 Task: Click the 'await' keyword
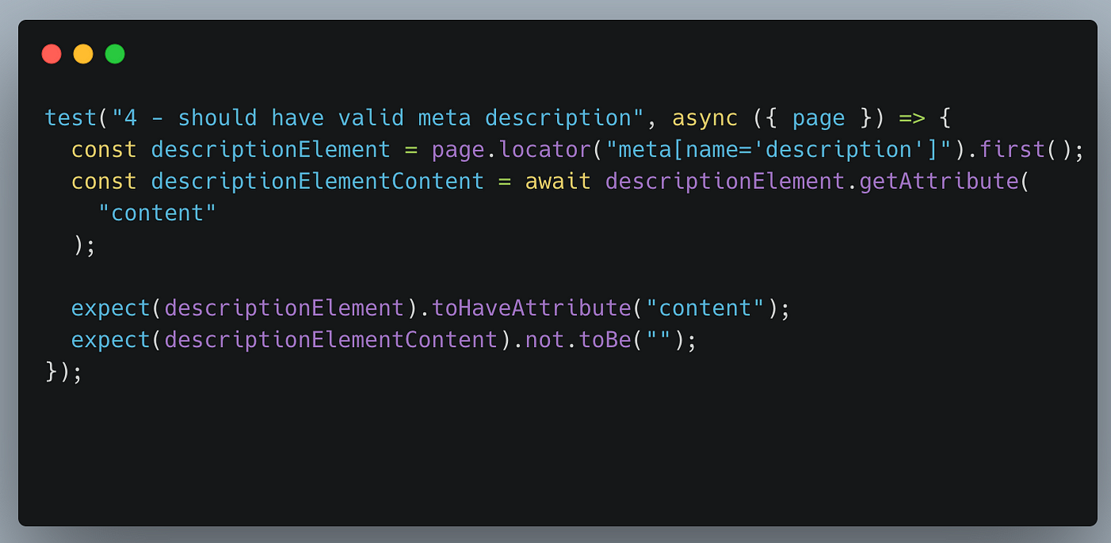click(558, 182)
